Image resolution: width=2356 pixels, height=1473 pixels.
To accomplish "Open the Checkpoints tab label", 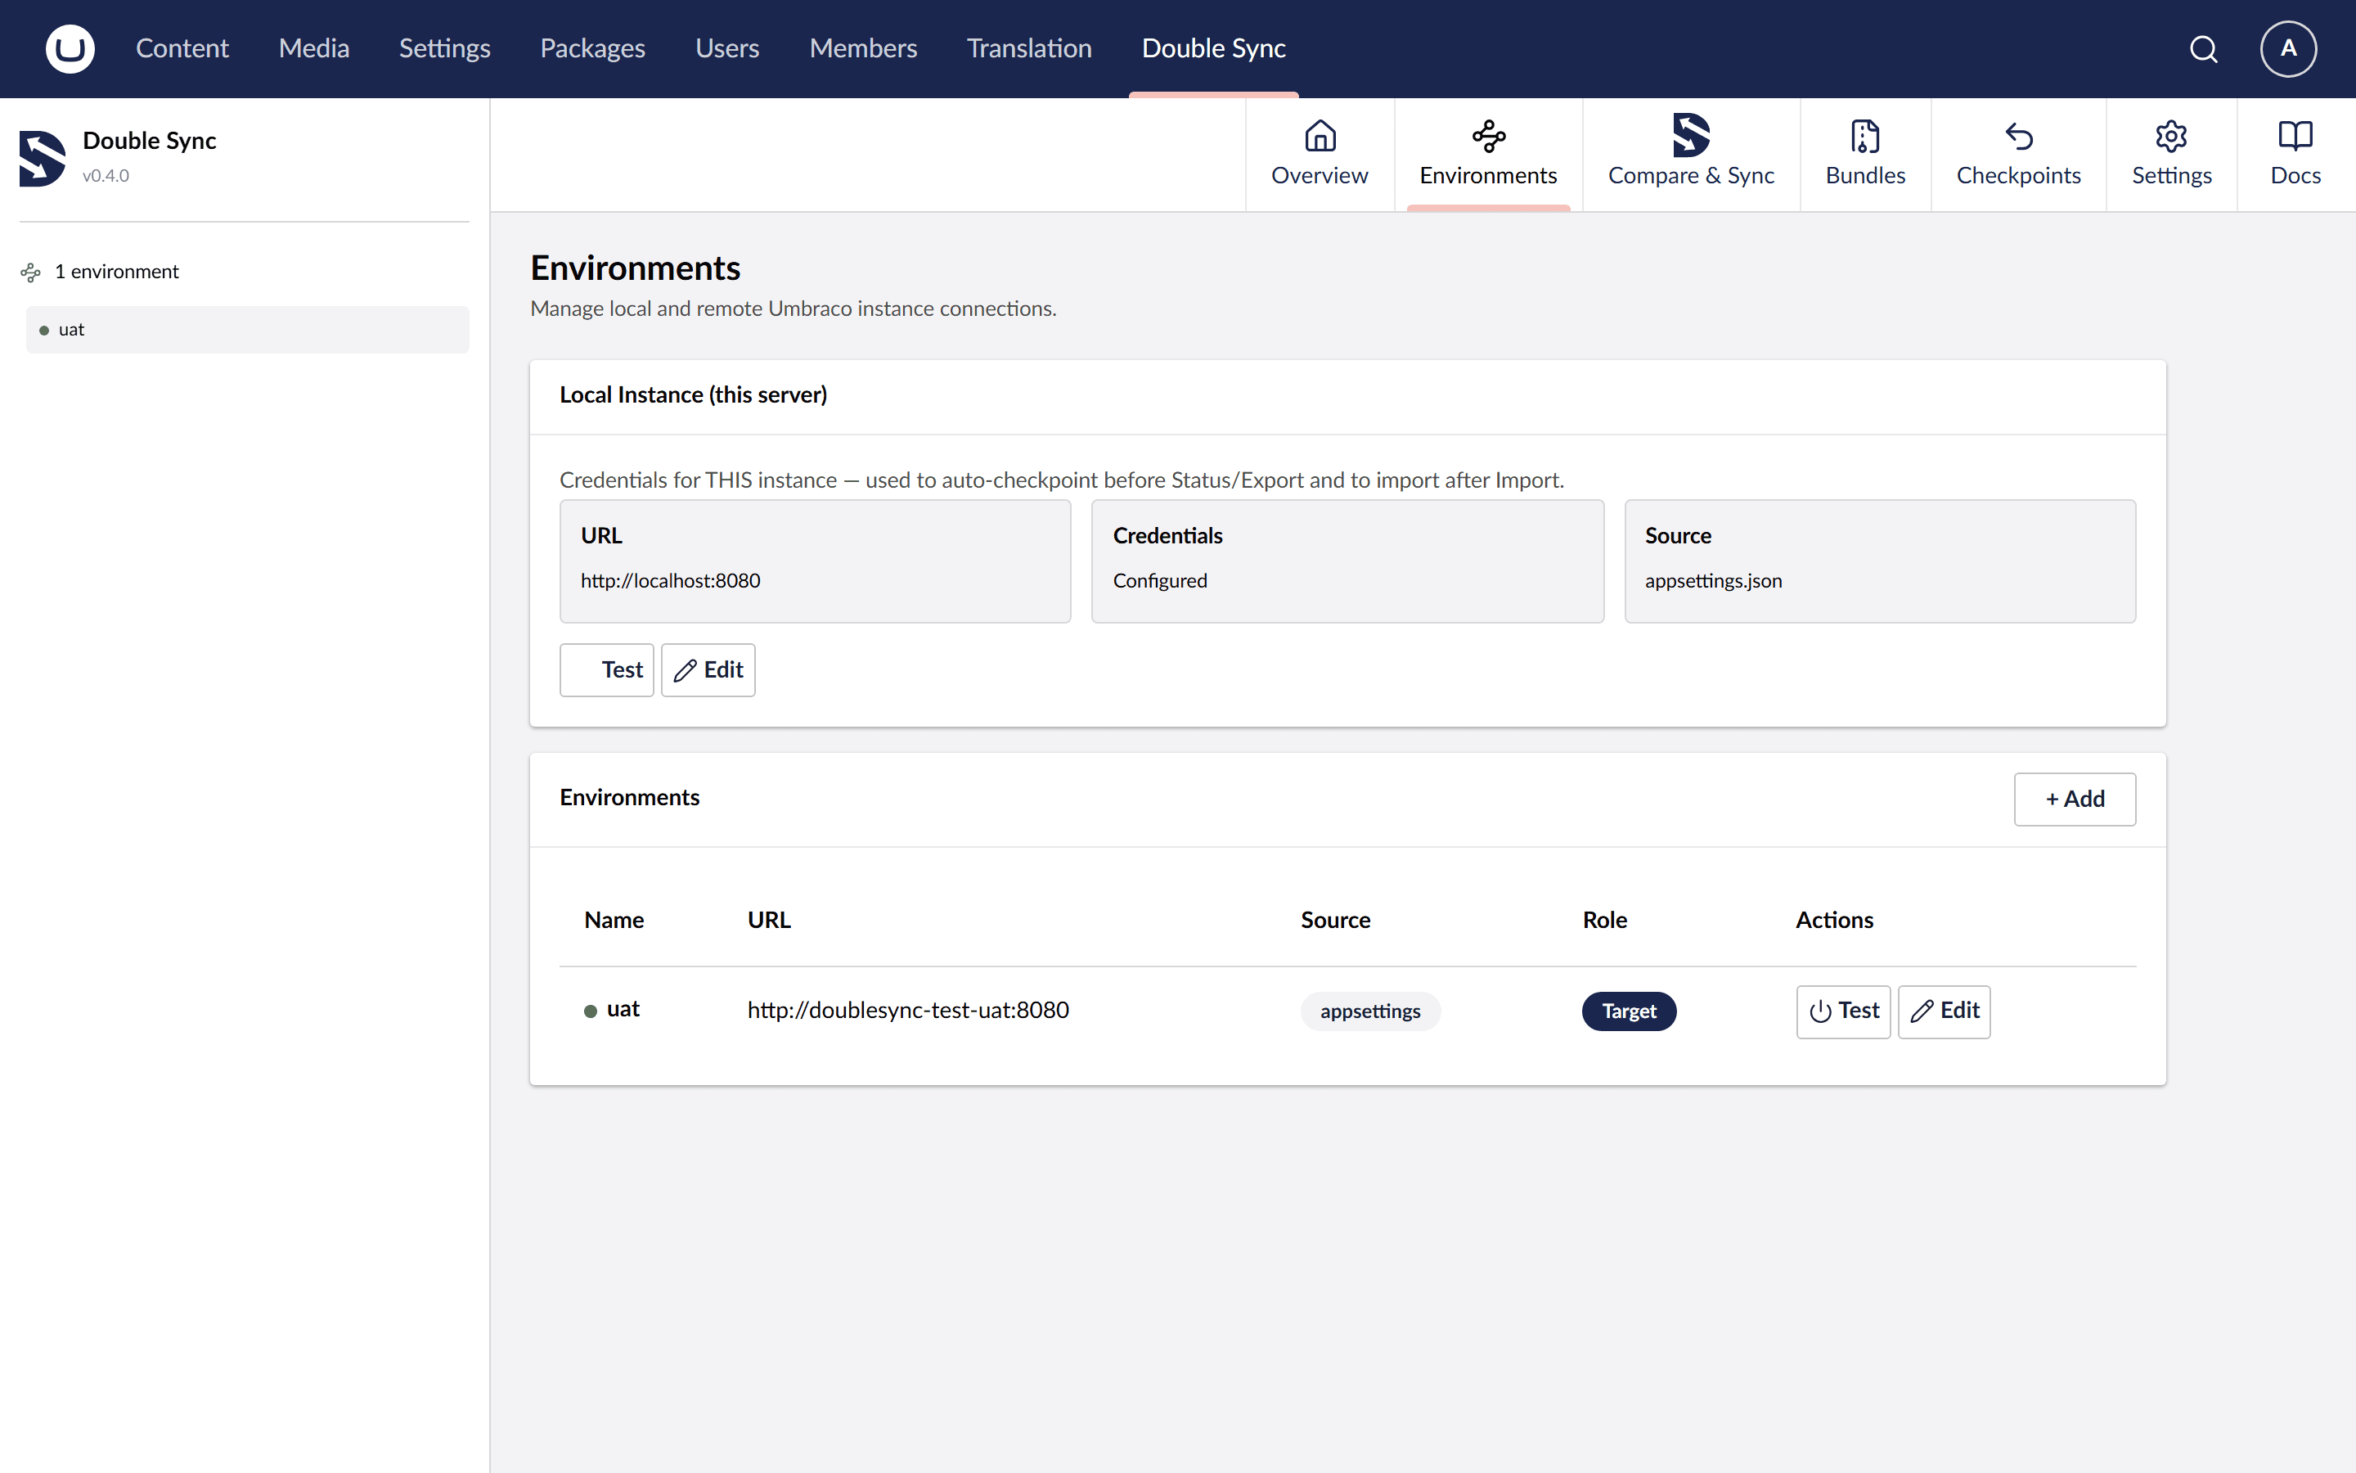I will 2019,175.
